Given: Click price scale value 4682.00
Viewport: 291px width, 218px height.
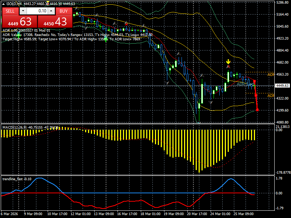Looking at the screenshot, I should pos(283,62).
